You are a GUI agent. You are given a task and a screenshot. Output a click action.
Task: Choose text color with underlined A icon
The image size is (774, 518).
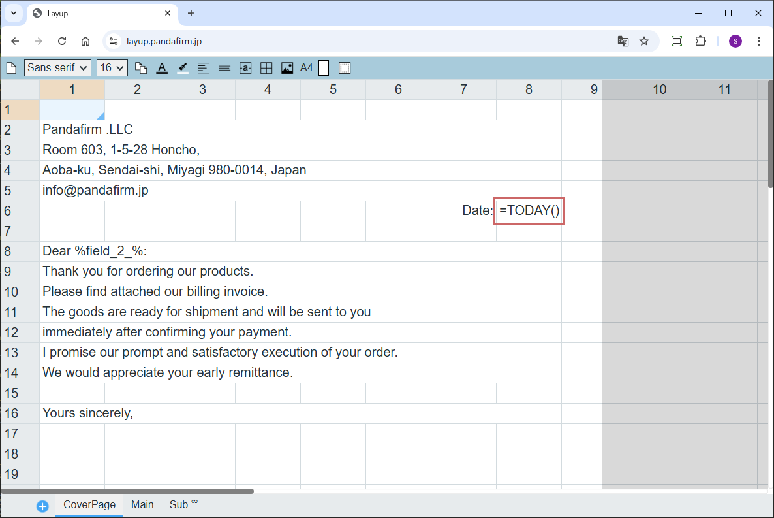pos(162,68)
